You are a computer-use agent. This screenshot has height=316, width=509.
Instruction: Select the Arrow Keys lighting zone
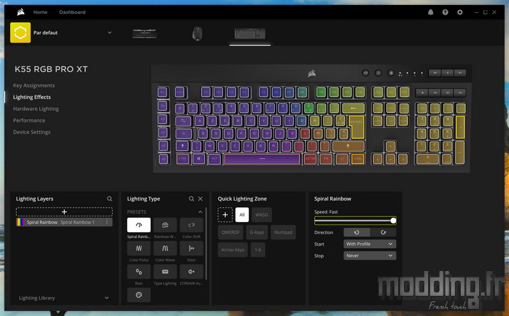point(233,249)
